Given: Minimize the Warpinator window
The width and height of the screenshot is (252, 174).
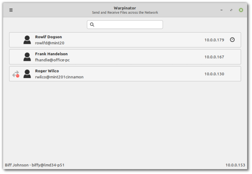Looking at the screenshot, I should [221, 10].
